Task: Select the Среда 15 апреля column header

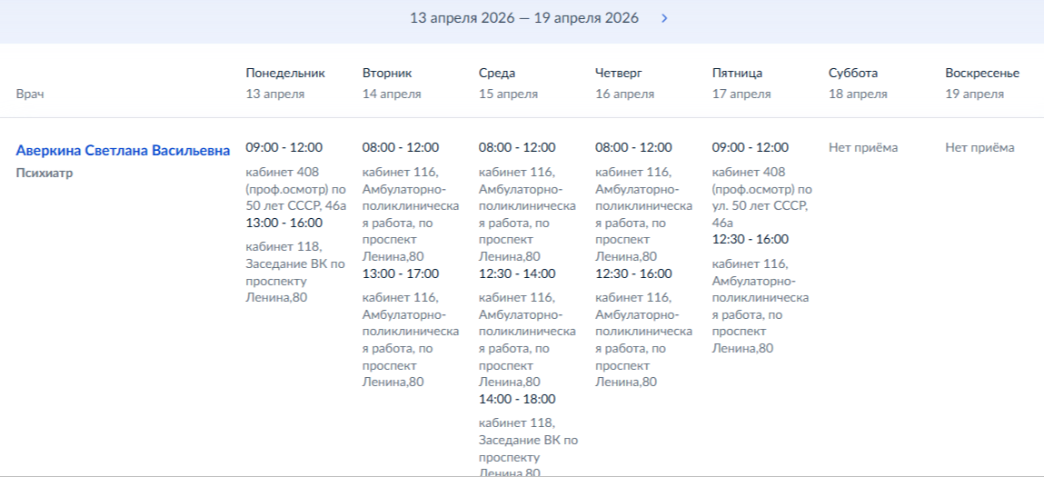Action: pos(508,83)
